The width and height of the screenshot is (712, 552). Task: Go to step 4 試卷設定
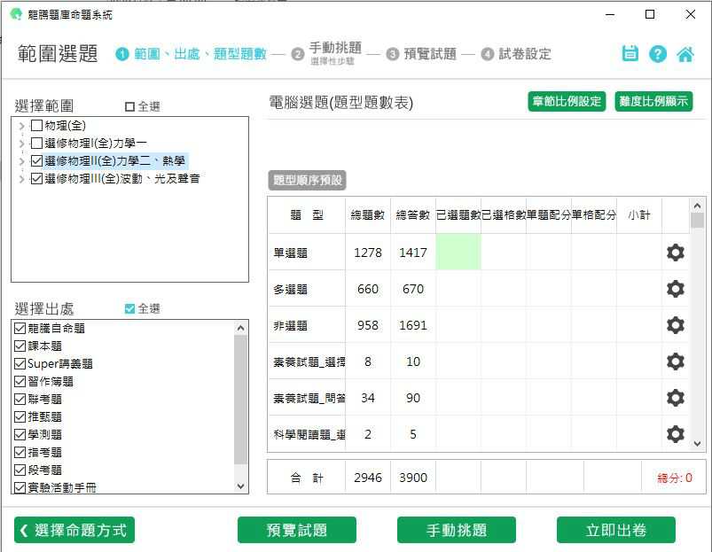(516, 54)
